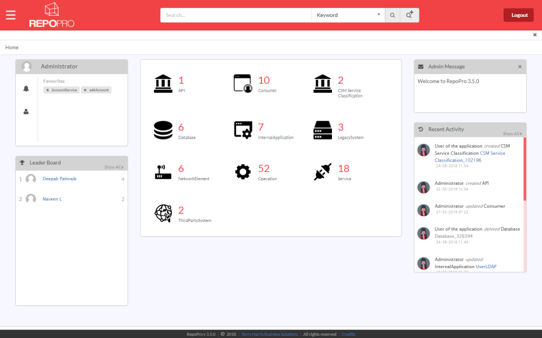Open the Operation gear icon
This screenshot has height=338, width=542.
242,172
